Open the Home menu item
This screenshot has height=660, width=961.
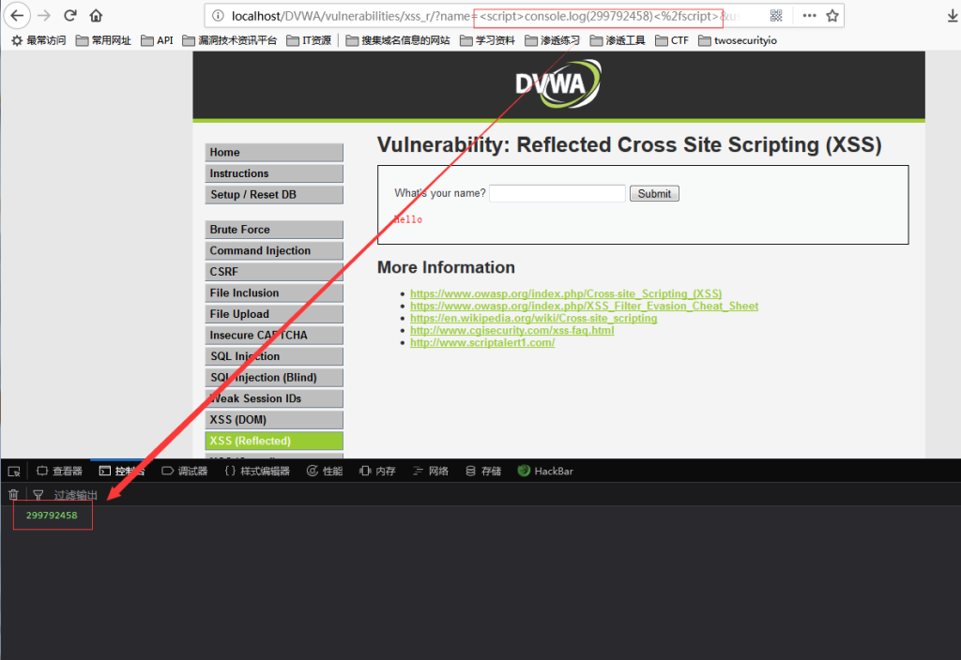click(x=274, y=153)
